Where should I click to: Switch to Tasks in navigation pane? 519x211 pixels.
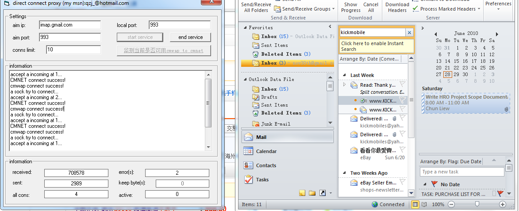(x=288, y=180)
